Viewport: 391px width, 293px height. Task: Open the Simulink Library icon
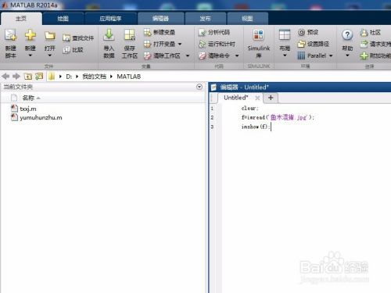[258, 35]
